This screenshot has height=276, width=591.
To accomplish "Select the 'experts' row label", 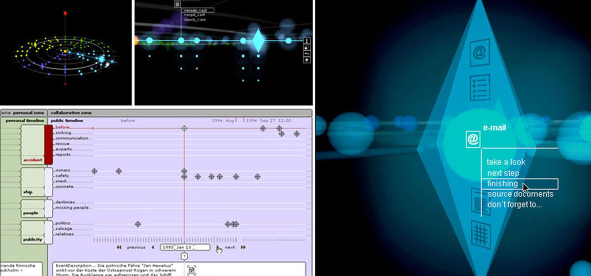I will click(64, 149).
